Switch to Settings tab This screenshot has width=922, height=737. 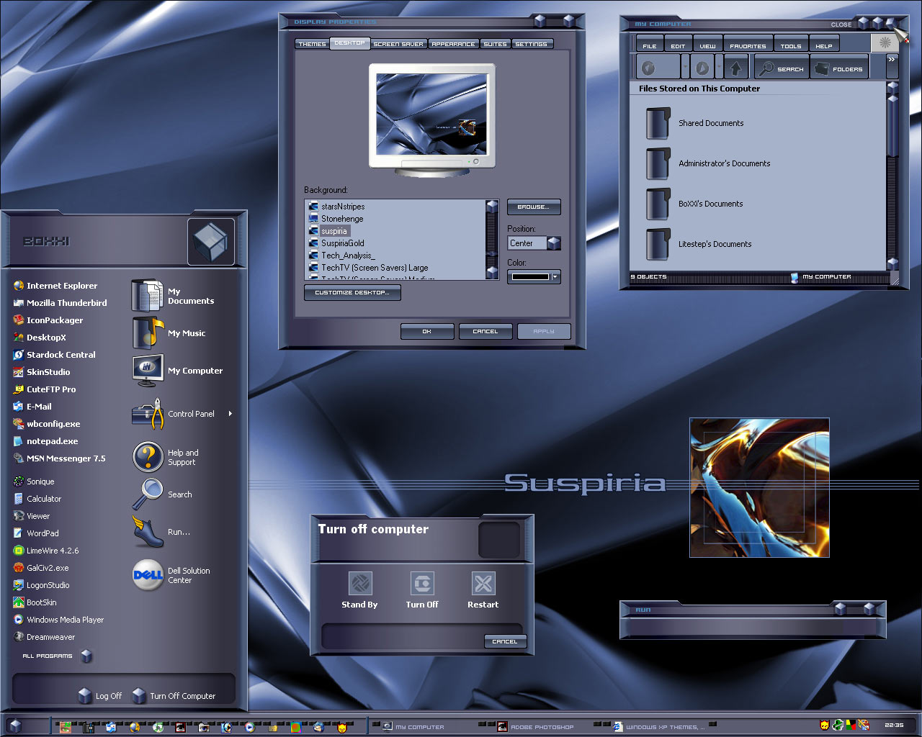(532, 44)
